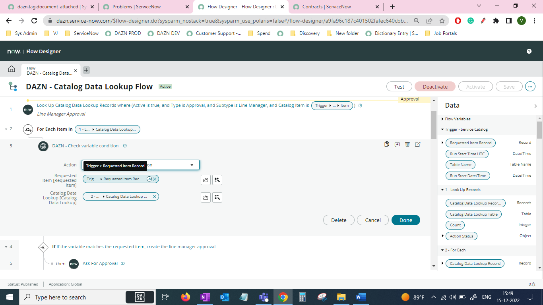Add annotation to step 3 action
This screenshot has height=305, width=543.
tap(397, 145)
